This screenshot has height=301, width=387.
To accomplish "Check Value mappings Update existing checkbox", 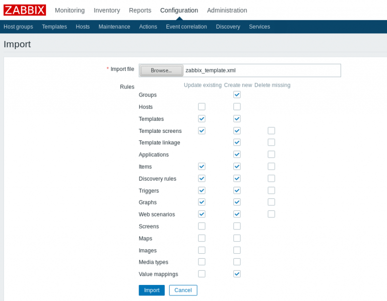I will point(202,274).
